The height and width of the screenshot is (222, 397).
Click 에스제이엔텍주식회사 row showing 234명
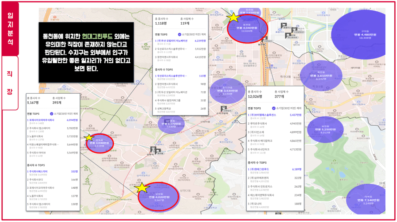[x=274, y=197]
